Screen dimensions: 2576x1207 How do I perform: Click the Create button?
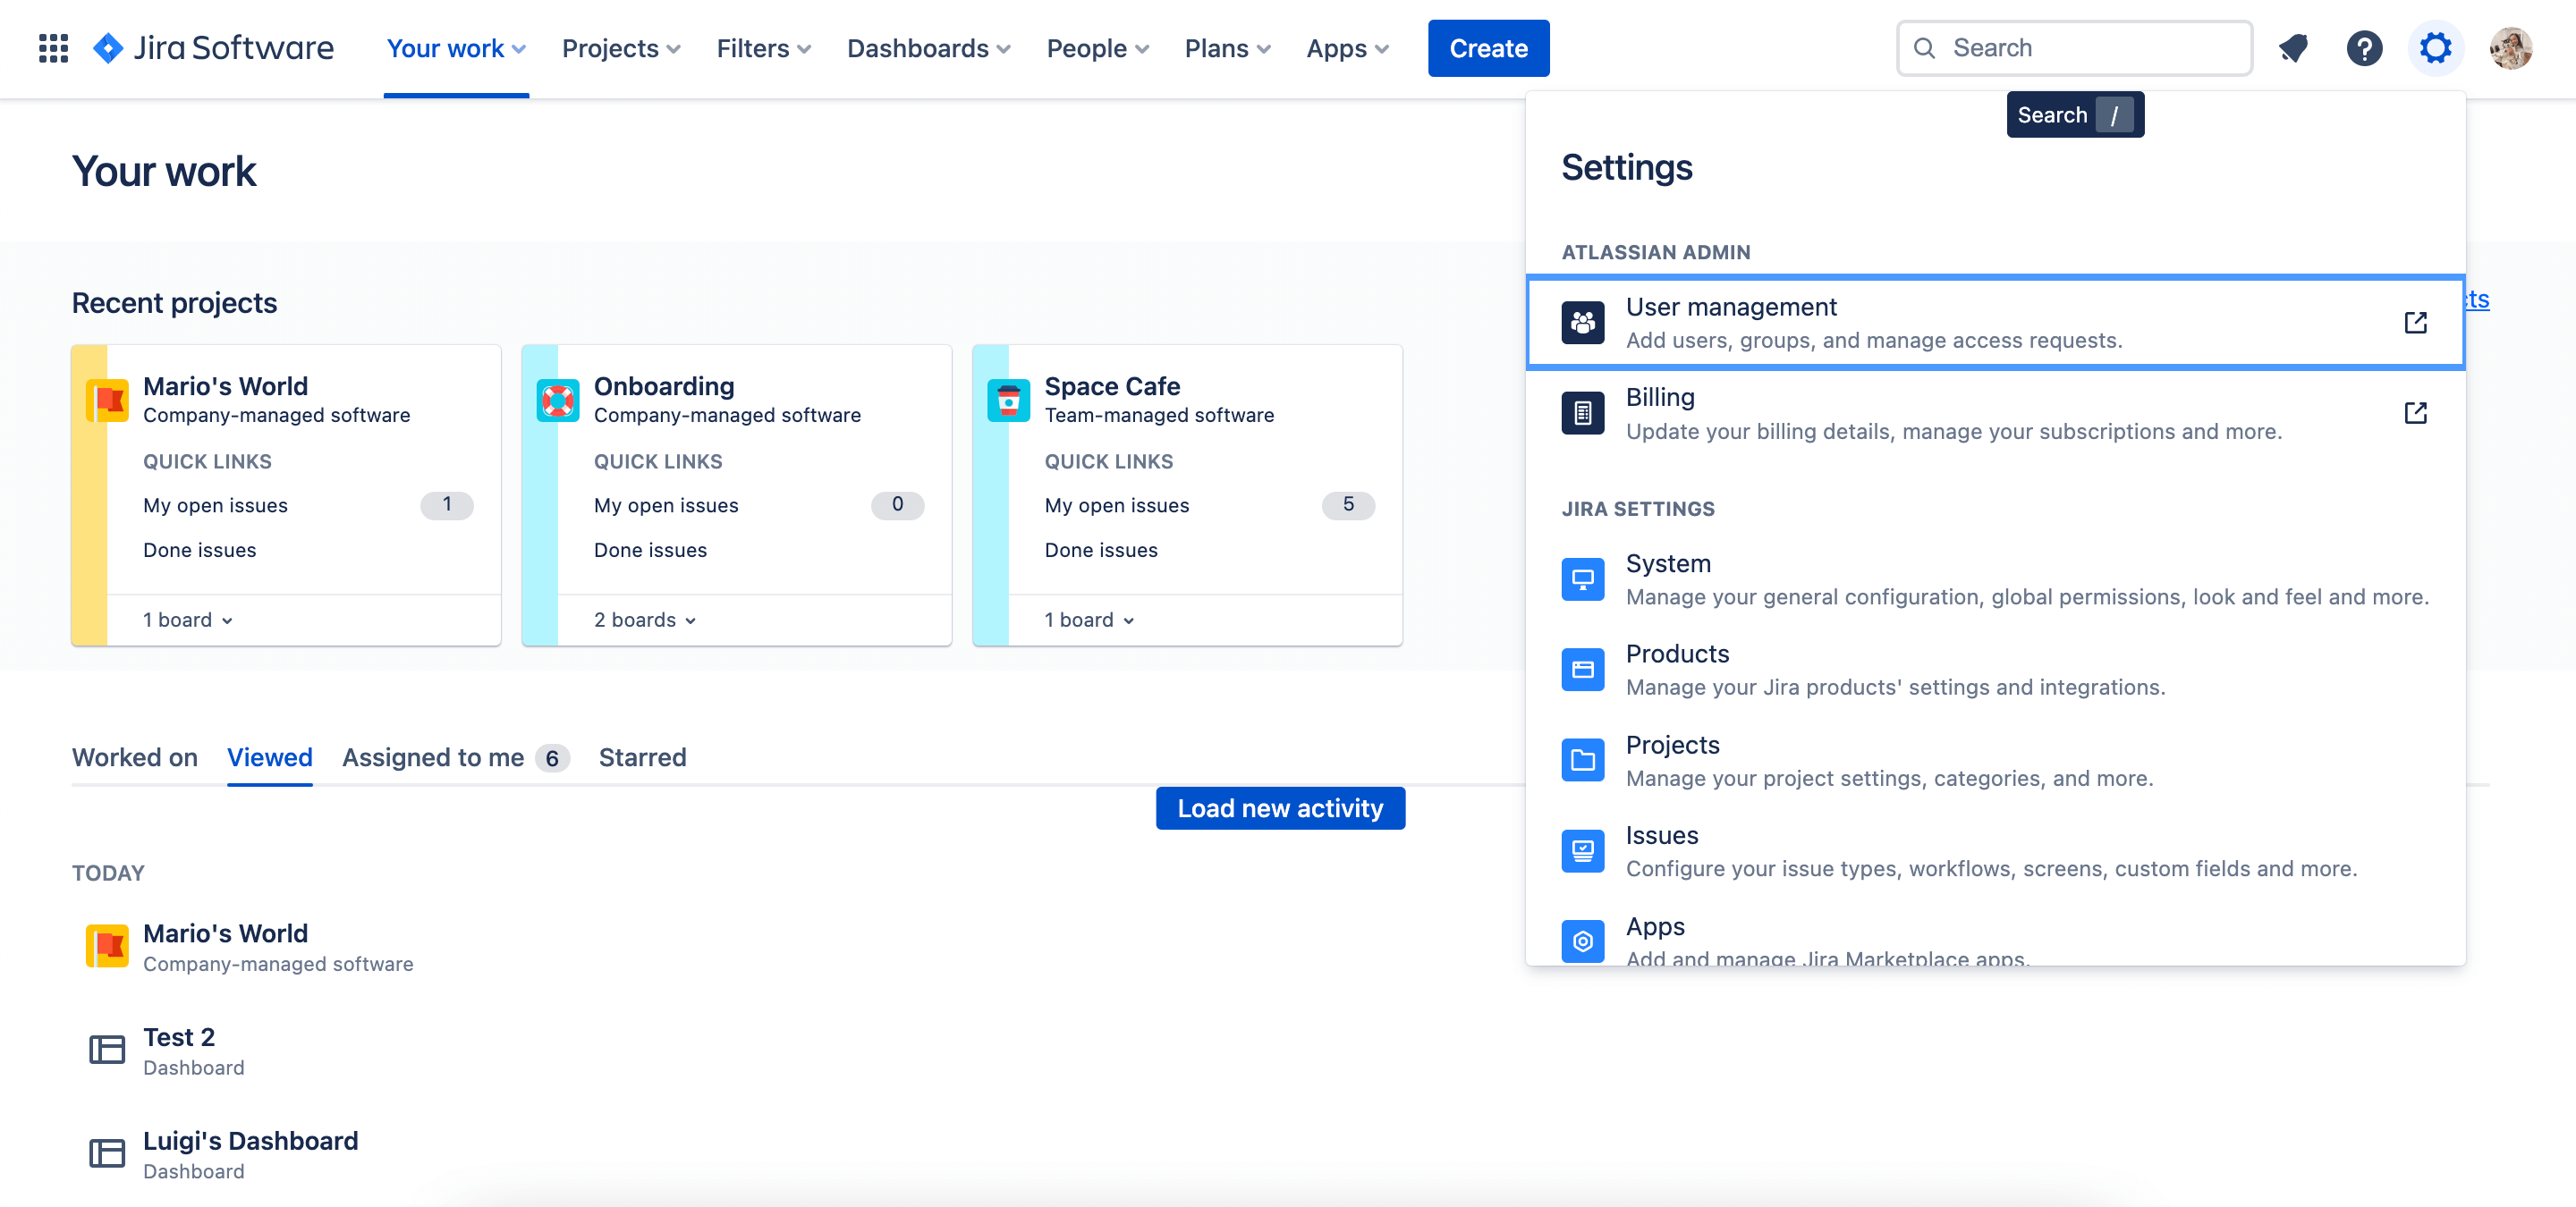pos(1488,47)
